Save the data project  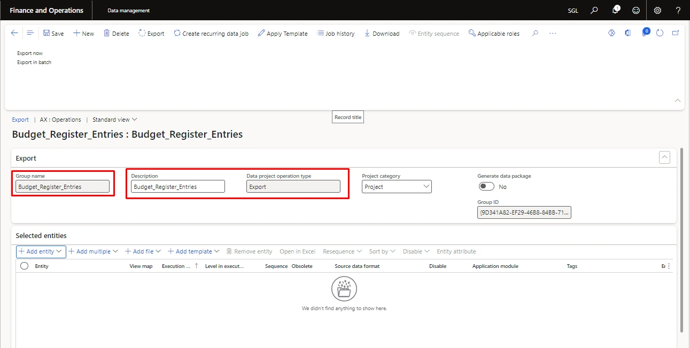53,33
